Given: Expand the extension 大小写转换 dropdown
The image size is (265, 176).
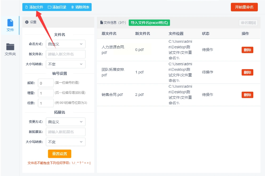Looking at the screenshot, I should (65, 142).
